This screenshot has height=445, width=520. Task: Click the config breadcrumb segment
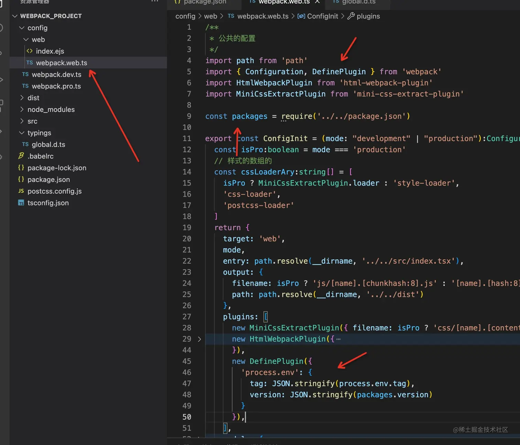[x=185, y=16]
